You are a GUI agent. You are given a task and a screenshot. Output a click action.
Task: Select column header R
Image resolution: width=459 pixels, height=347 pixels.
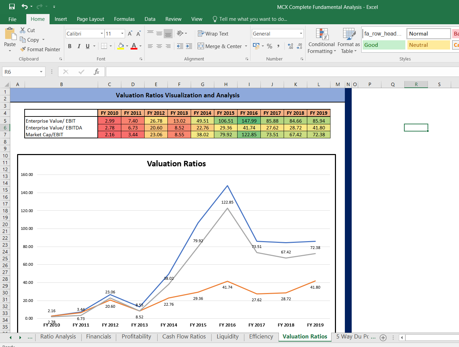click(x=416, y=84)
